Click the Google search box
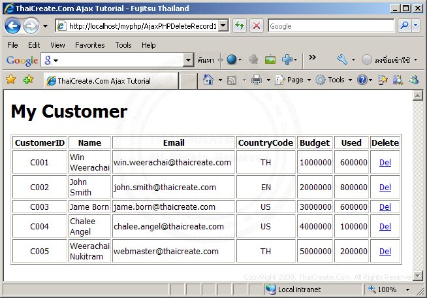427x298 pixels. (x=331, y=26)
